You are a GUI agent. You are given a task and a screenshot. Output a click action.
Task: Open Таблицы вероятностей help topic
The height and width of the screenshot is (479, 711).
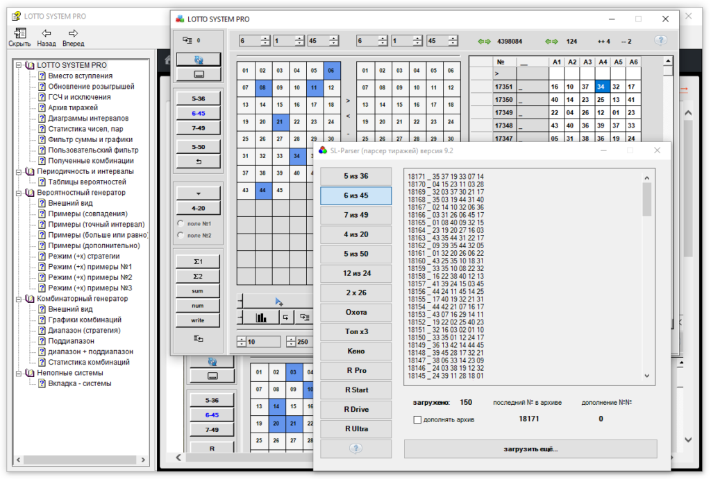tap(87, 182)
